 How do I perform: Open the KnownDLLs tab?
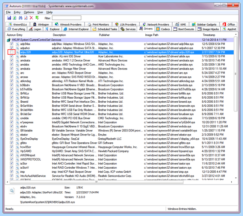[18, 24]
